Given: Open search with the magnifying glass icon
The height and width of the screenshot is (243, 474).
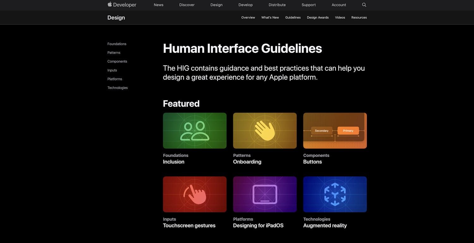Looking at the screenshot, I should (364, 5).
